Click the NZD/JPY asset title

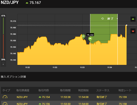tap(10, 3)
